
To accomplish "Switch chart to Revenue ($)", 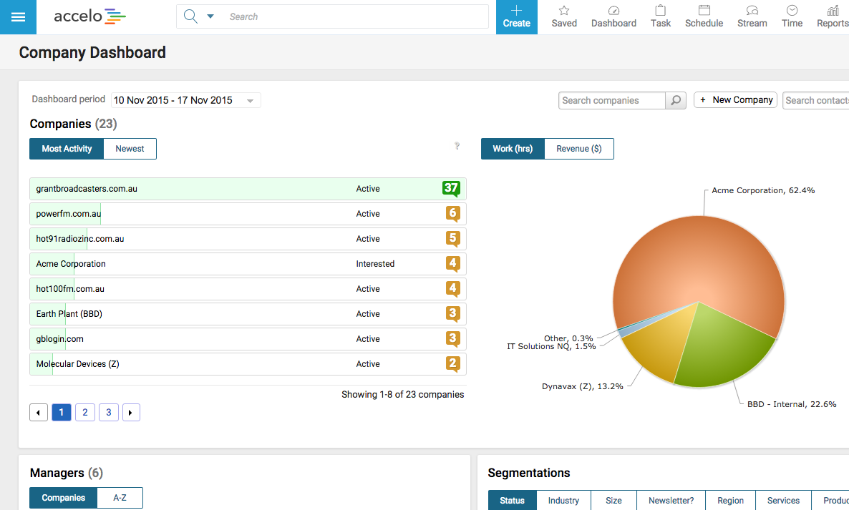I will [x=579, y=149].
